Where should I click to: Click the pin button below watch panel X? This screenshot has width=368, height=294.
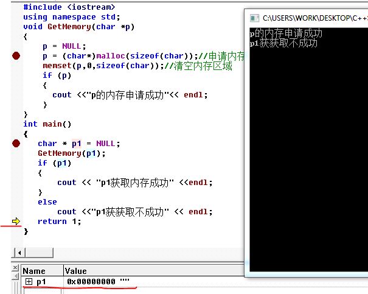pyautogui.click(x=15, y=276)
